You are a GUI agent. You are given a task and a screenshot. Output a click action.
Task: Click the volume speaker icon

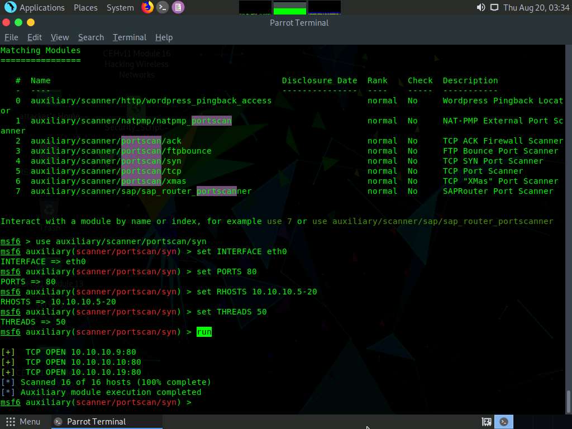click(481, 7)
